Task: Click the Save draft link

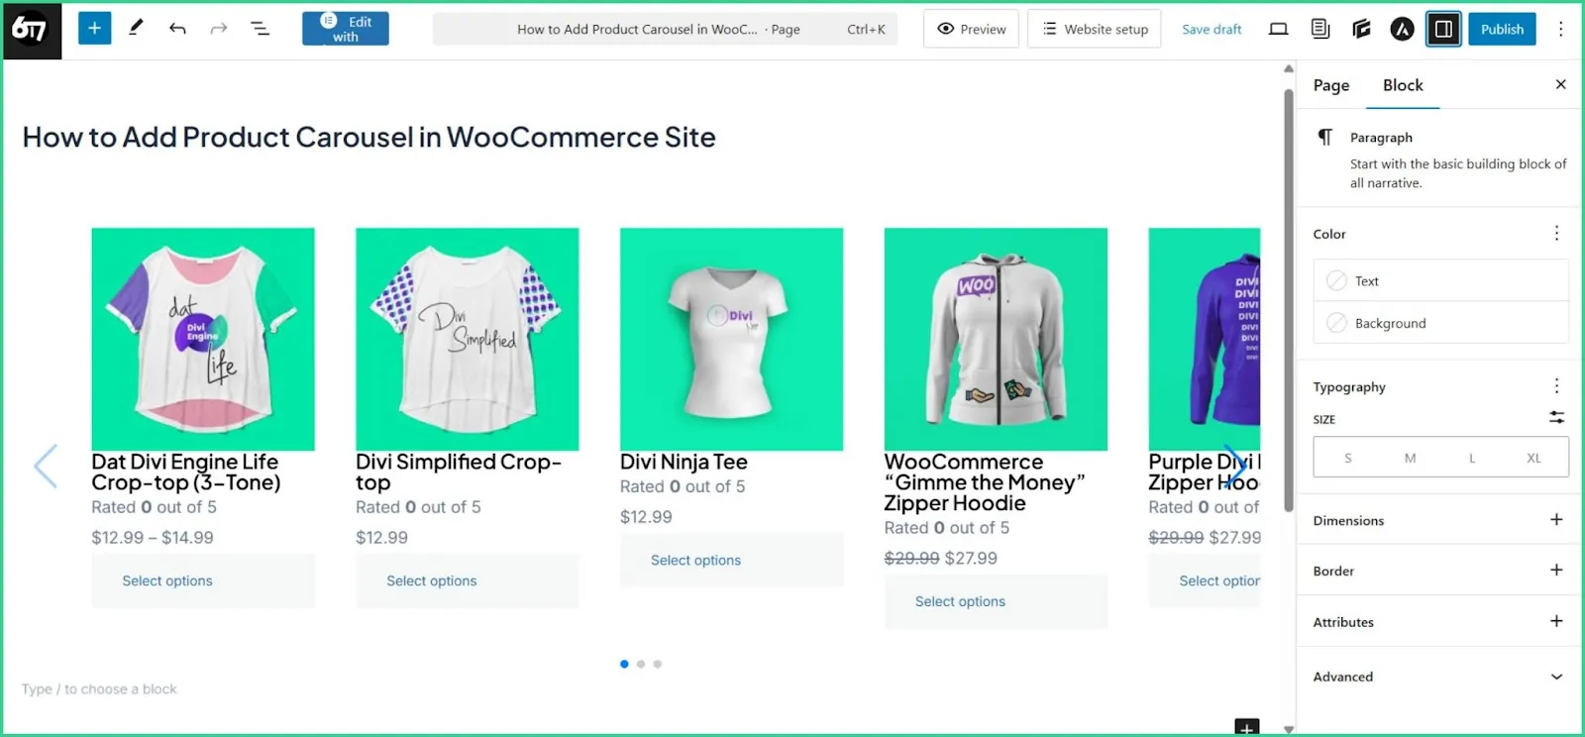Action: (1212, 30)
